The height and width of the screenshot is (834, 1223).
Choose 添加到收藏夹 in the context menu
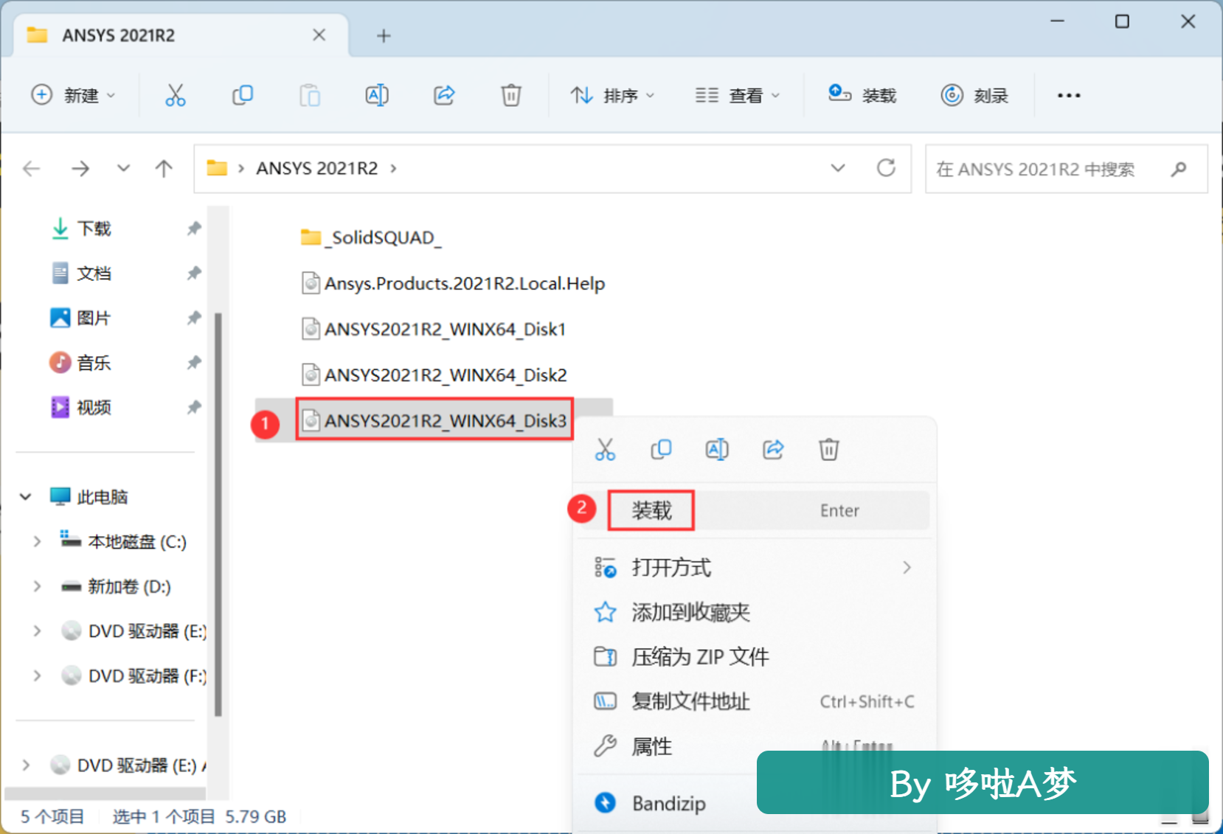pos(753,612)
